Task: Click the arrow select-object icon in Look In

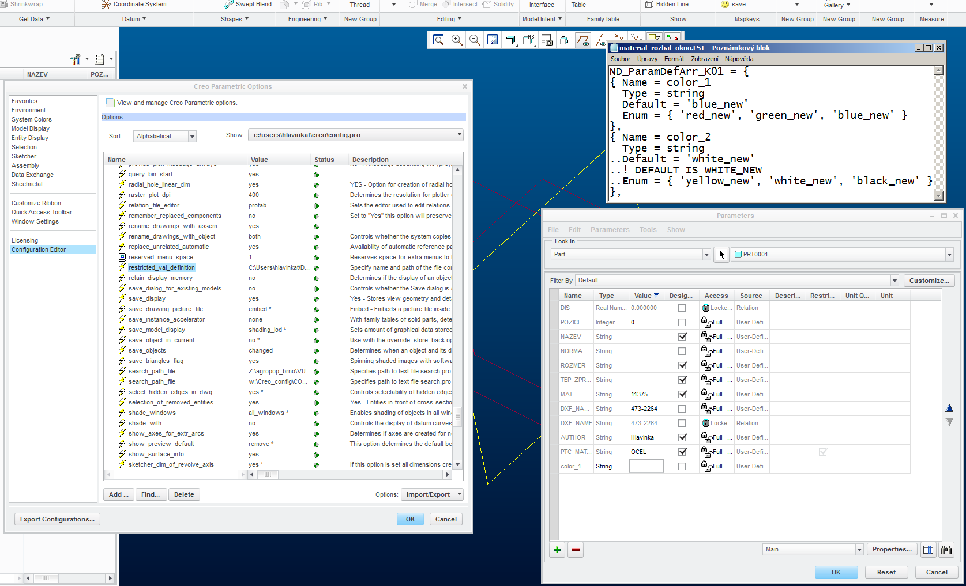Action: pyautogui.click(x=721, y=254)
